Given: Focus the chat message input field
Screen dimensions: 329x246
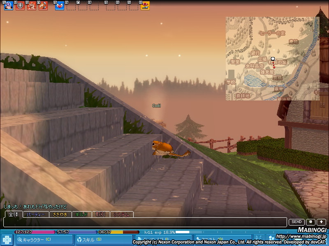Looking at the screenshot, I should pyautogui.click(x=144, y=222).
